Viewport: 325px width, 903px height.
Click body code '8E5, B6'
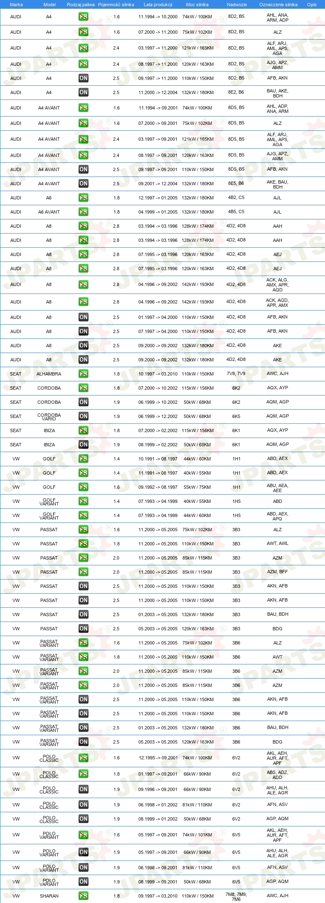236,183
